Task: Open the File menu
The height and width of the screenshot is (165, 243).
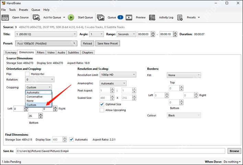Action: (3, 10)
